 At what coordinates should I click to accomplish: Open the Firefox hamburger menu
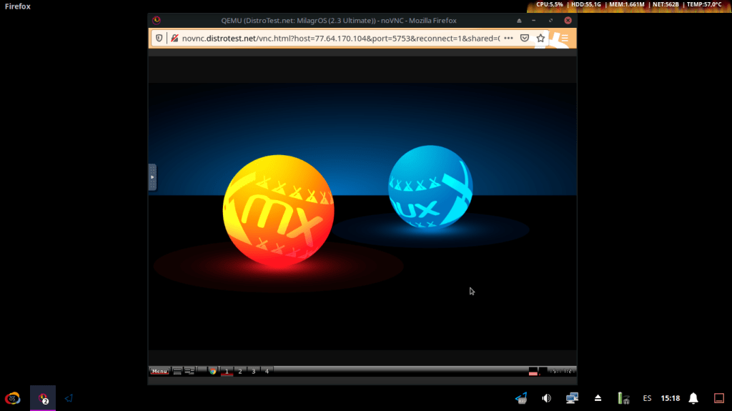click(564, 38)
